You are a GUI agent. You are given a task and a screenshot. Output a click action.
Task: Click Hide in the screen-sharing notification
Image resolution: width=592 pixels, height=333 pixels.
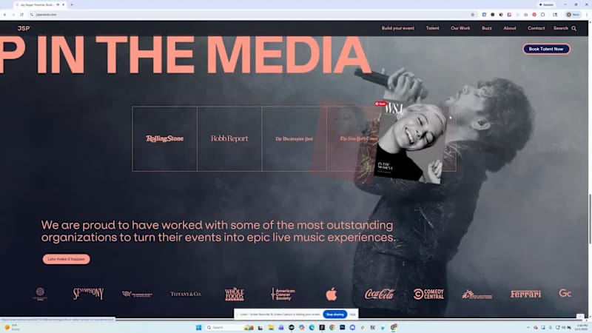point(353,314)
